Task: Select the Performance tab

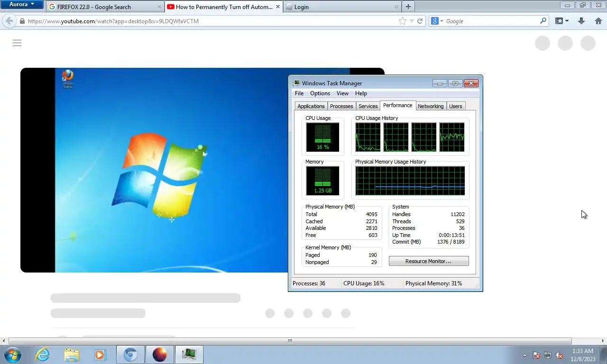Action: (x=397, y=105)
